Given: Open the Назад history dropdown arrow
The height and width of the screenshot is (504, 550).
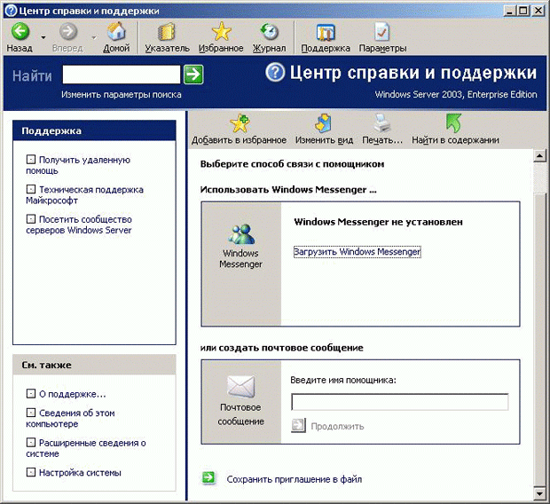Looking at the screenshot, I should click(x=43, y=37).
